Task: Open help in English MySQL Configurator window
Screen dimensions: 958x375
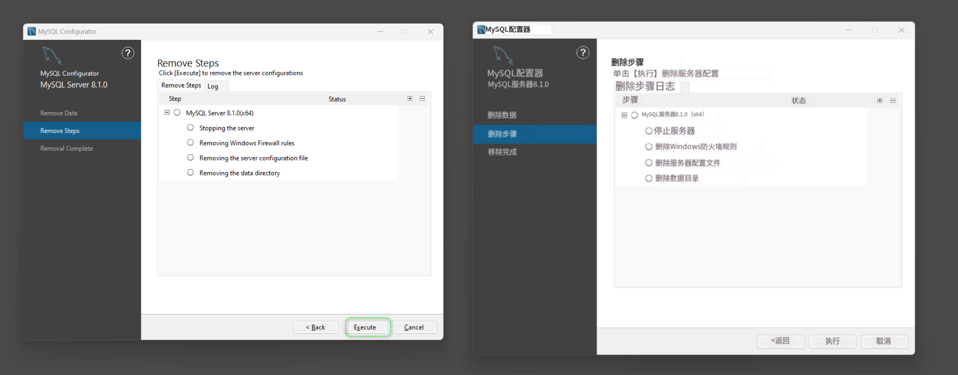Action: point(128,53)
